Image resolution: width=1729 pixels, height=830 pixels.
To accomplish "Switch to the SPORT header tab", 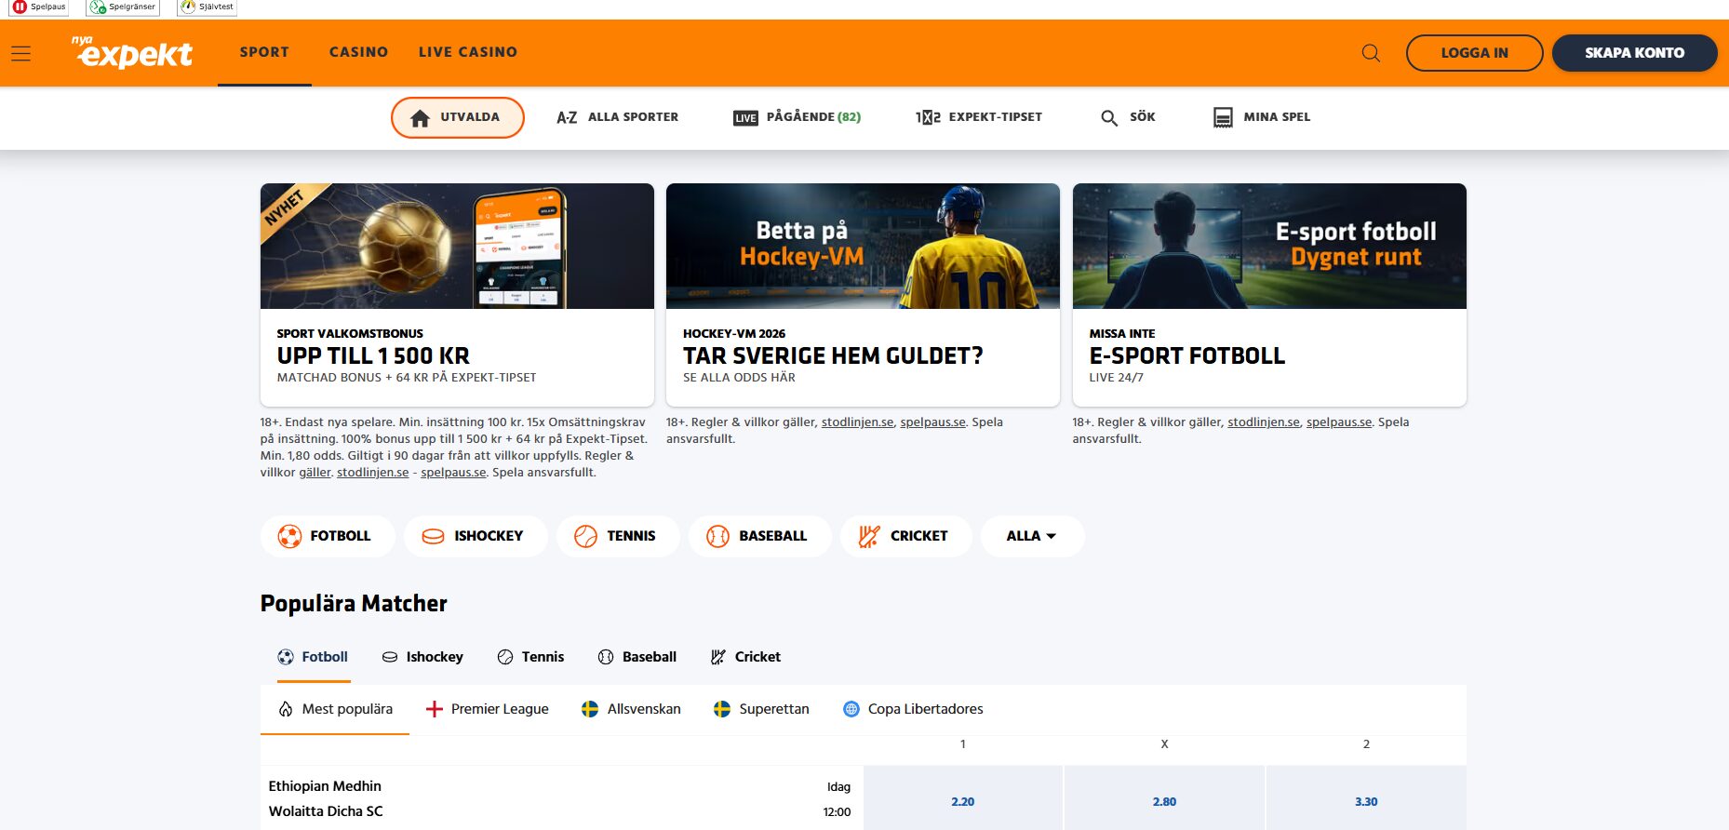I will 264,52.
